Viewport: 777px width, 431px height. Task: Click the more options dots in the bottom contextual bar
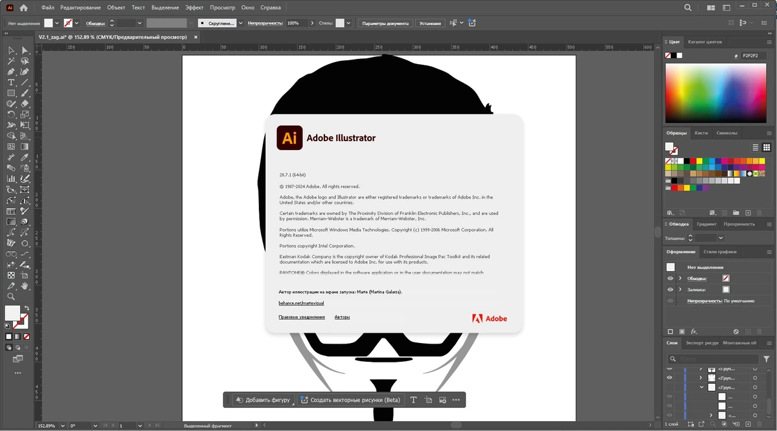point(456,400)
